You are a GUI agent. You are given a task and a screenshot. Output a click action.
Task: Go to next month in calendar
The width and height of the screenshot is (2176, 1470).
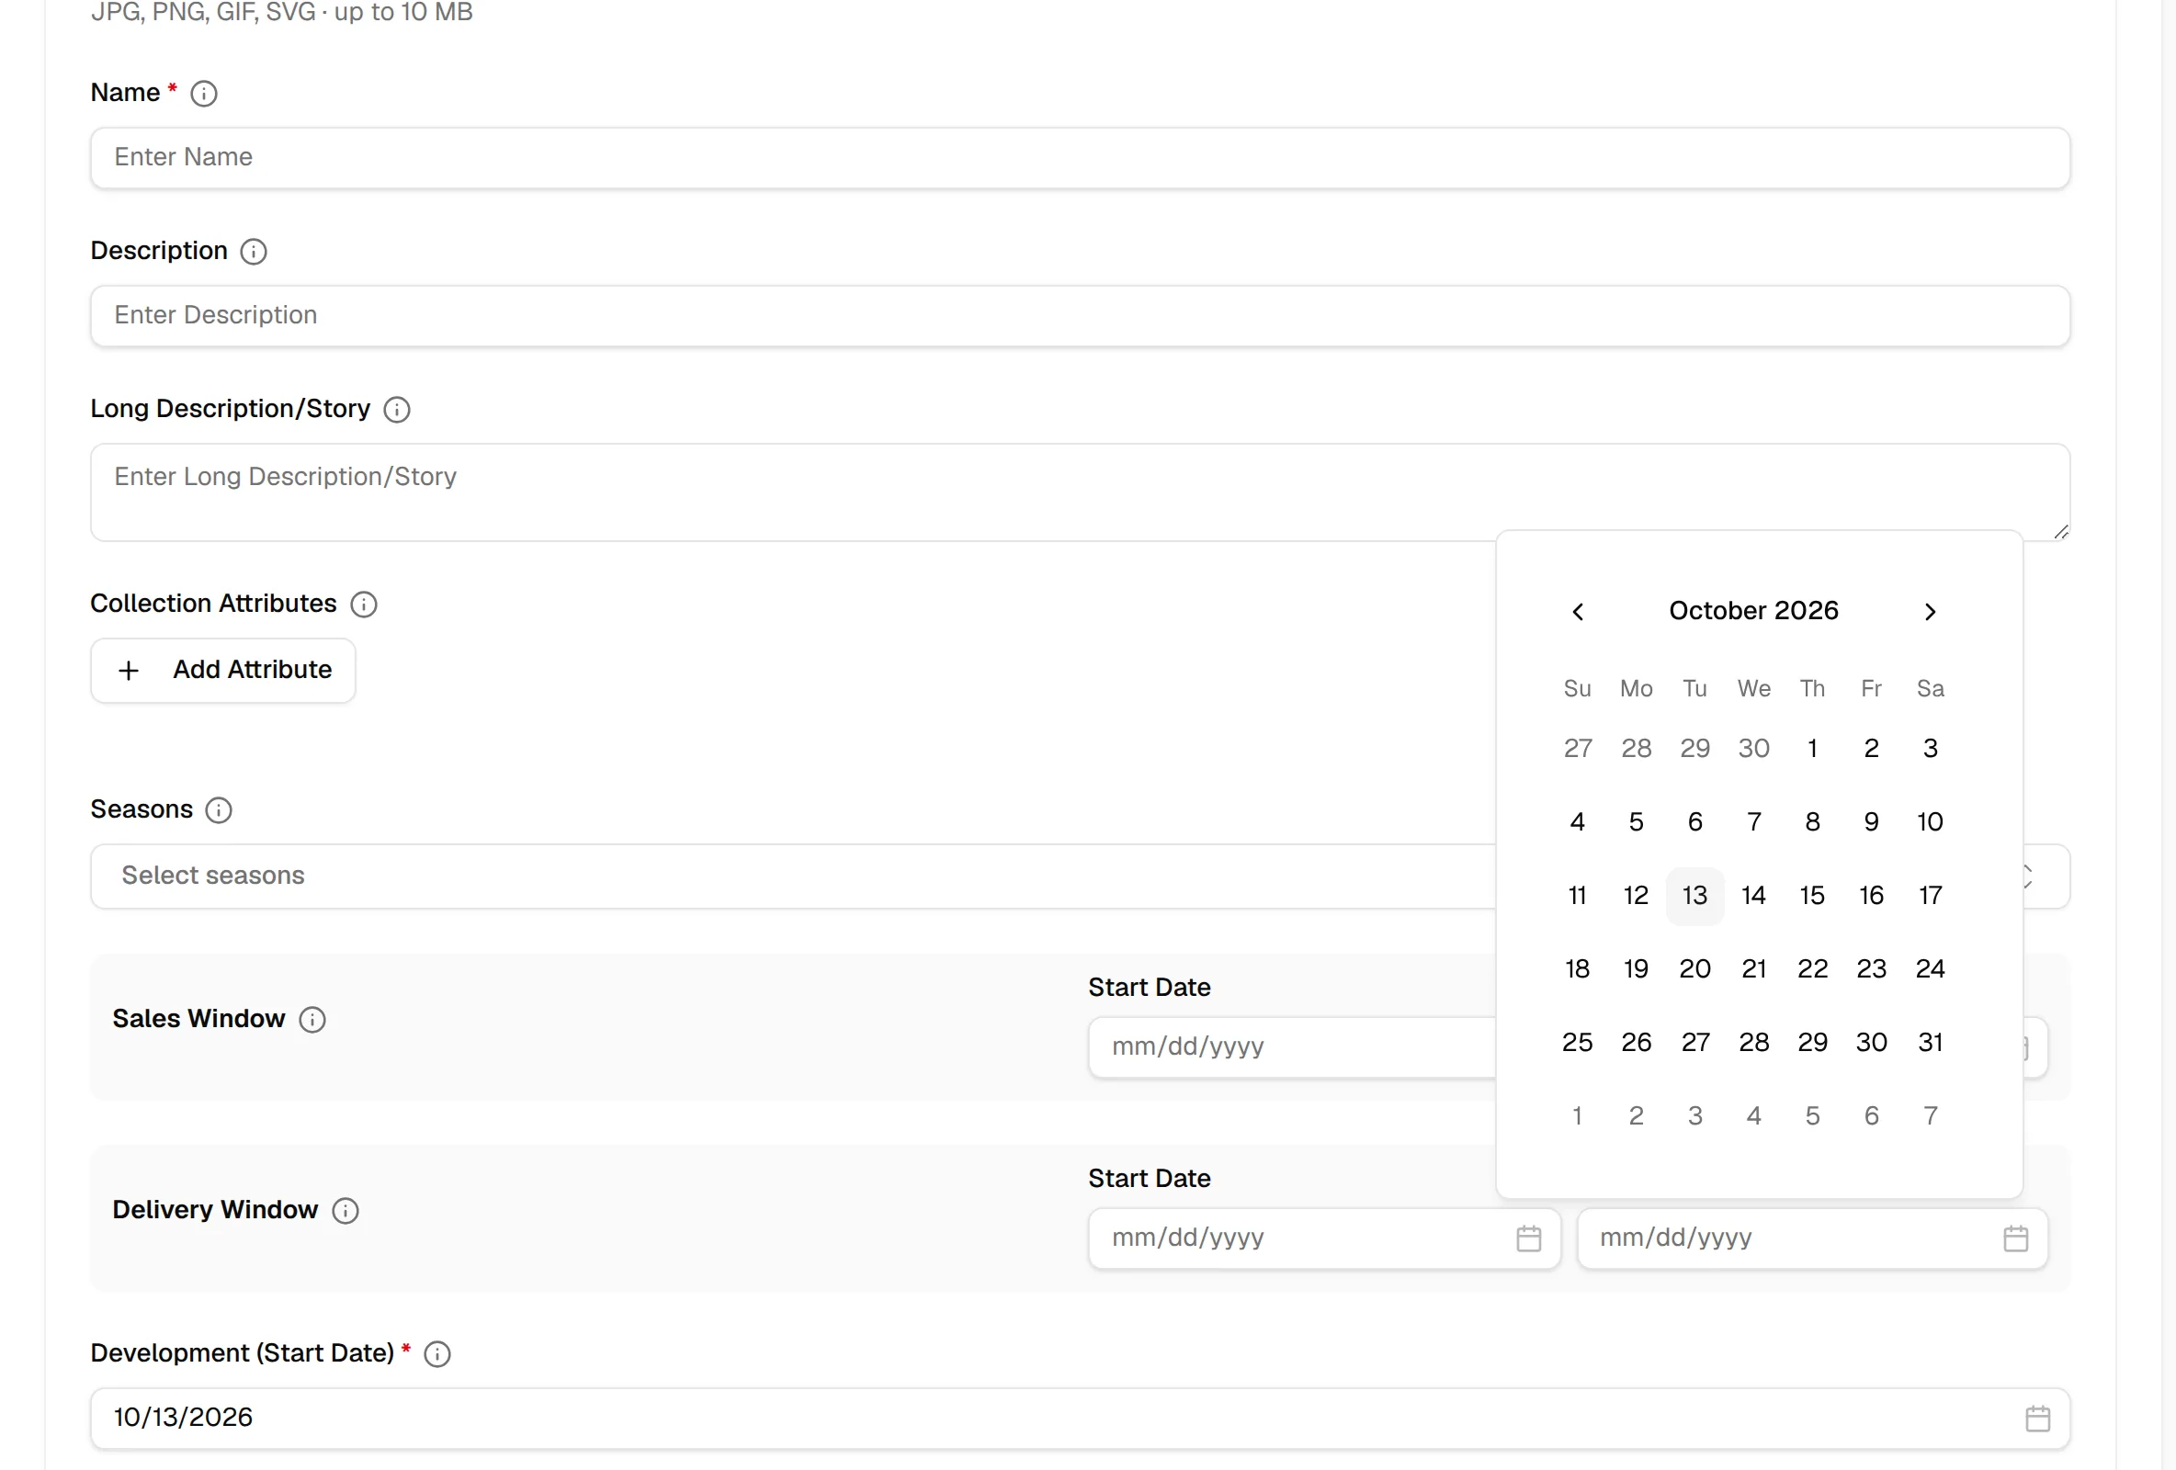pyautogui.click(x=1930, y=611)
